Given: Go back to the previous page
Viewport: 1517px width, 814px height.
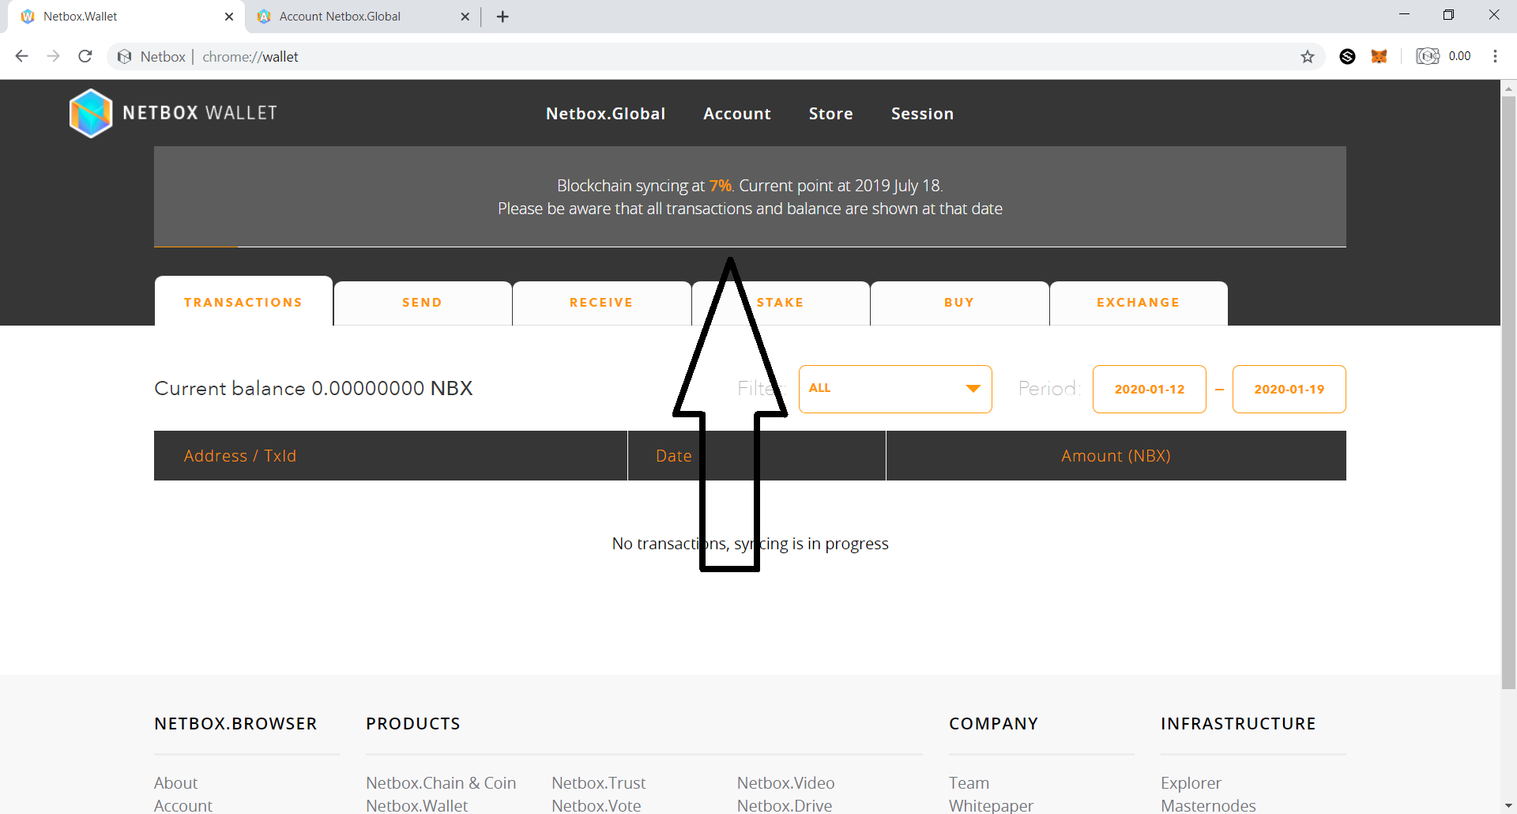Looking at the screenshot, I should (22, 56).
